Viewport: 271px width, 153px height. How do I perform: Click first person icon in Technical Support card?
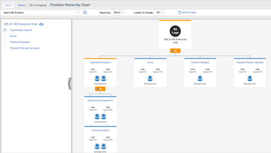tap(97, 146)
